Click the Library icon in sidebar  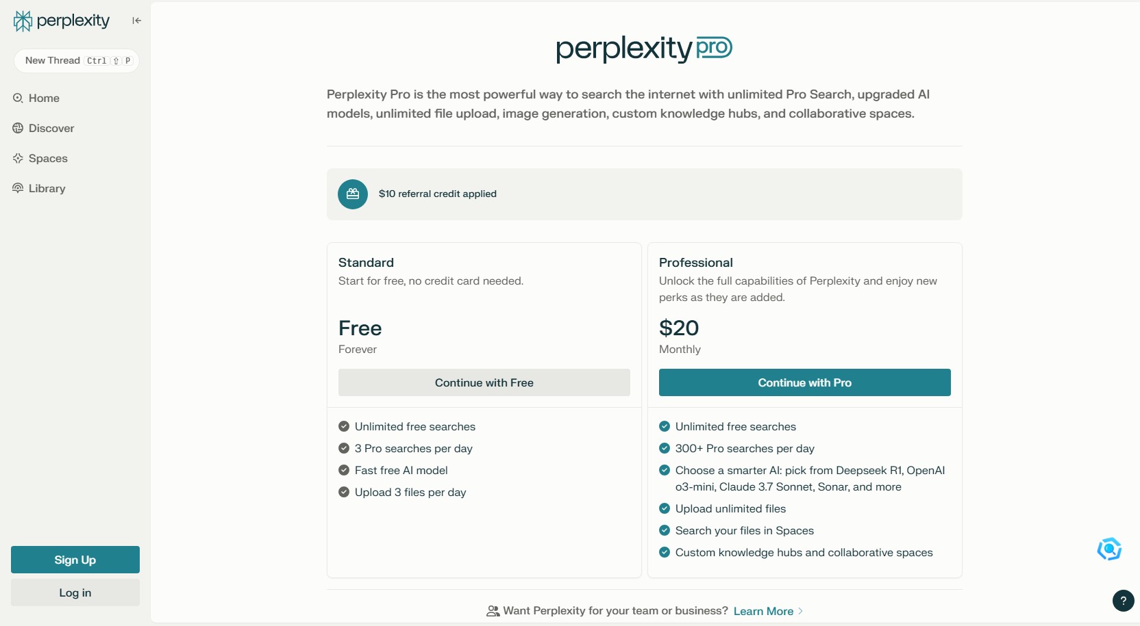point(18,188)
